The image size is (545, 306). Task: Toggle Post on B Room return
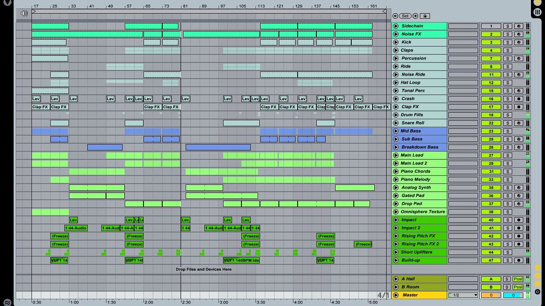[x=518, y=287]
